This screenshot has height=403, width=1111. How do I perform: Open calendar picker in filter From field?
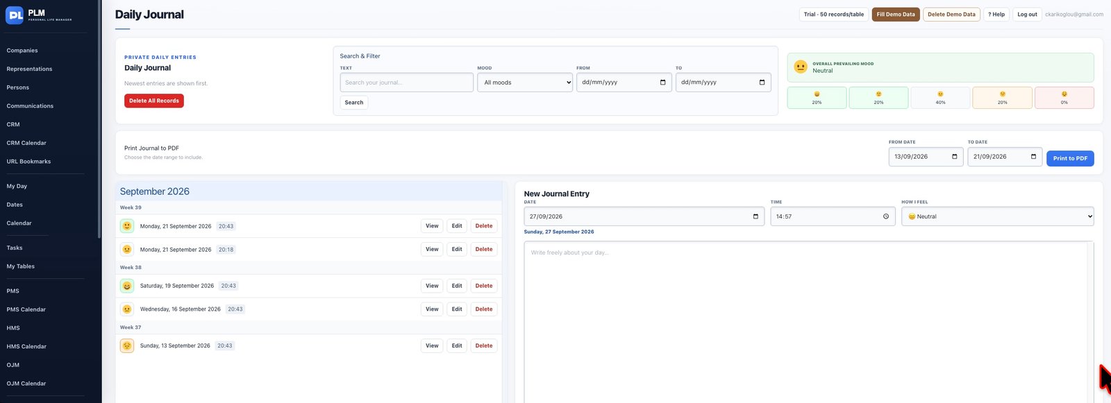[662, 83]
